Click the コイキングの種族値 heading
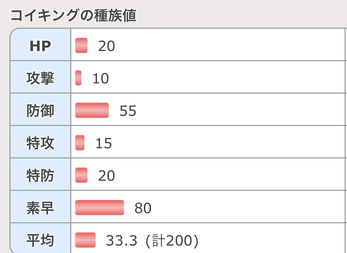Screen dimensions: 347x253 73,16
